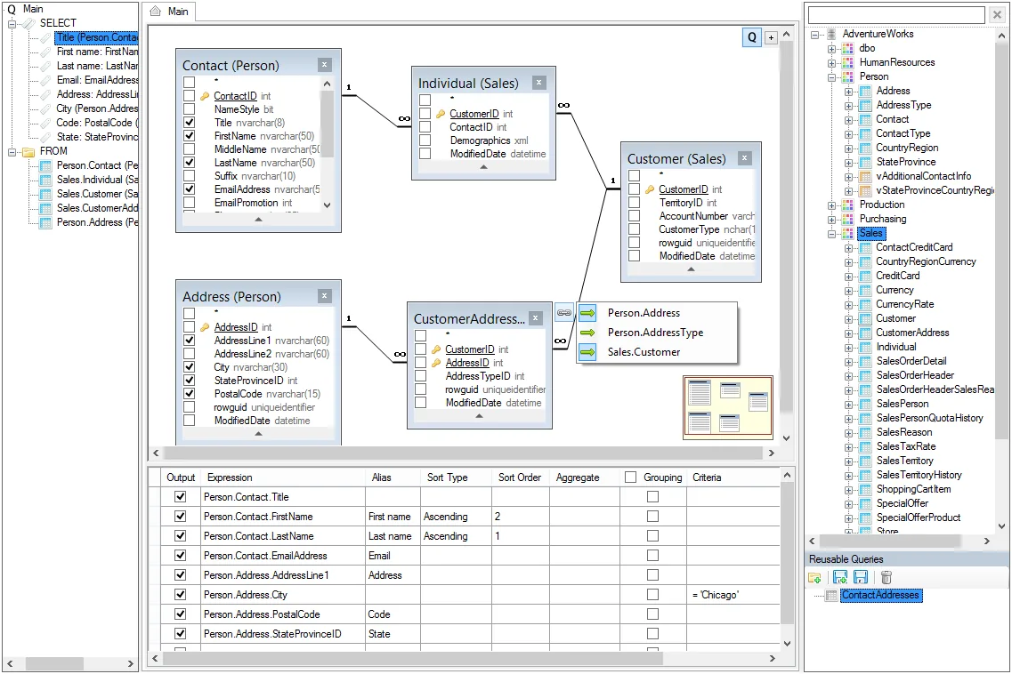Click the green arrow icon next to Person.AddressType
Viewport: 1012px width, 674px height.
(587, 333)
